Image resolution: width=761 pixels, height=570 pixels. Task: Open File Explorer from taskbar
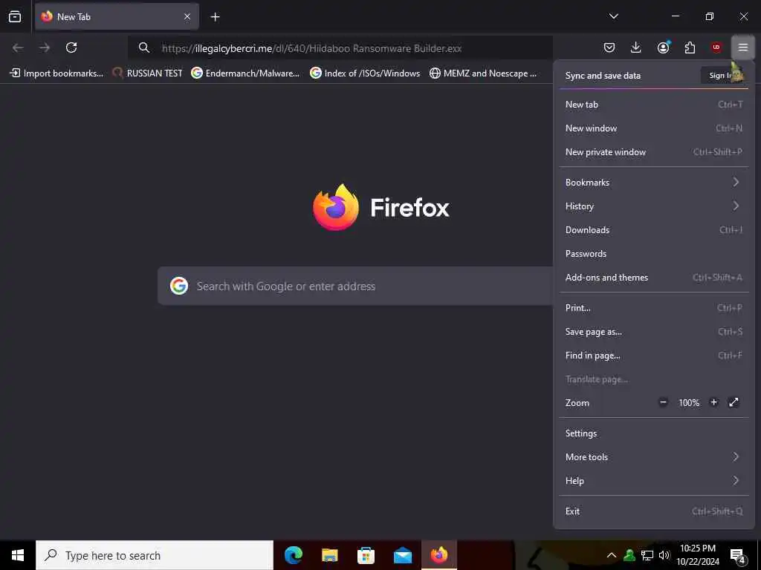[330, 555]
